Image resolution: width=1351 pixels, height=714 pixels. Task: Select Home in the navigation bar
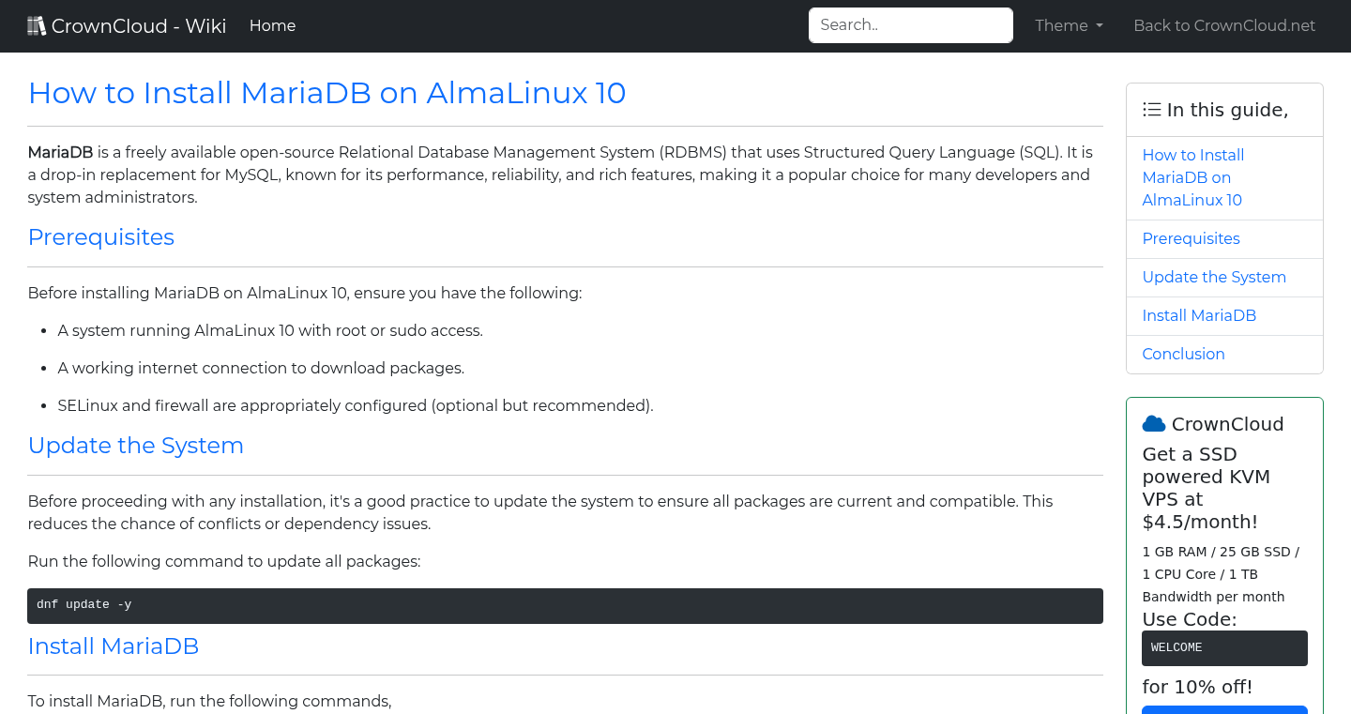click(272, 25)
